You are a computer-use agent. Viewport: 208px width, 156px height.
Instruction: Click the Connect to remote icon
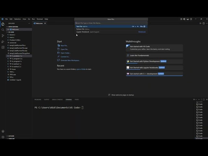pyautogui.click(x=58, y=57)
